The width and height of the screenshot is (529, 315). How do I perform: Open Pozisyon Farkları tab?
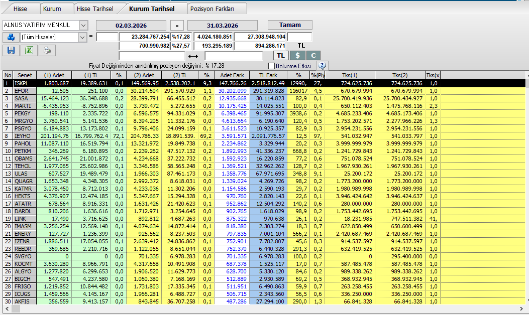point(212,9)
